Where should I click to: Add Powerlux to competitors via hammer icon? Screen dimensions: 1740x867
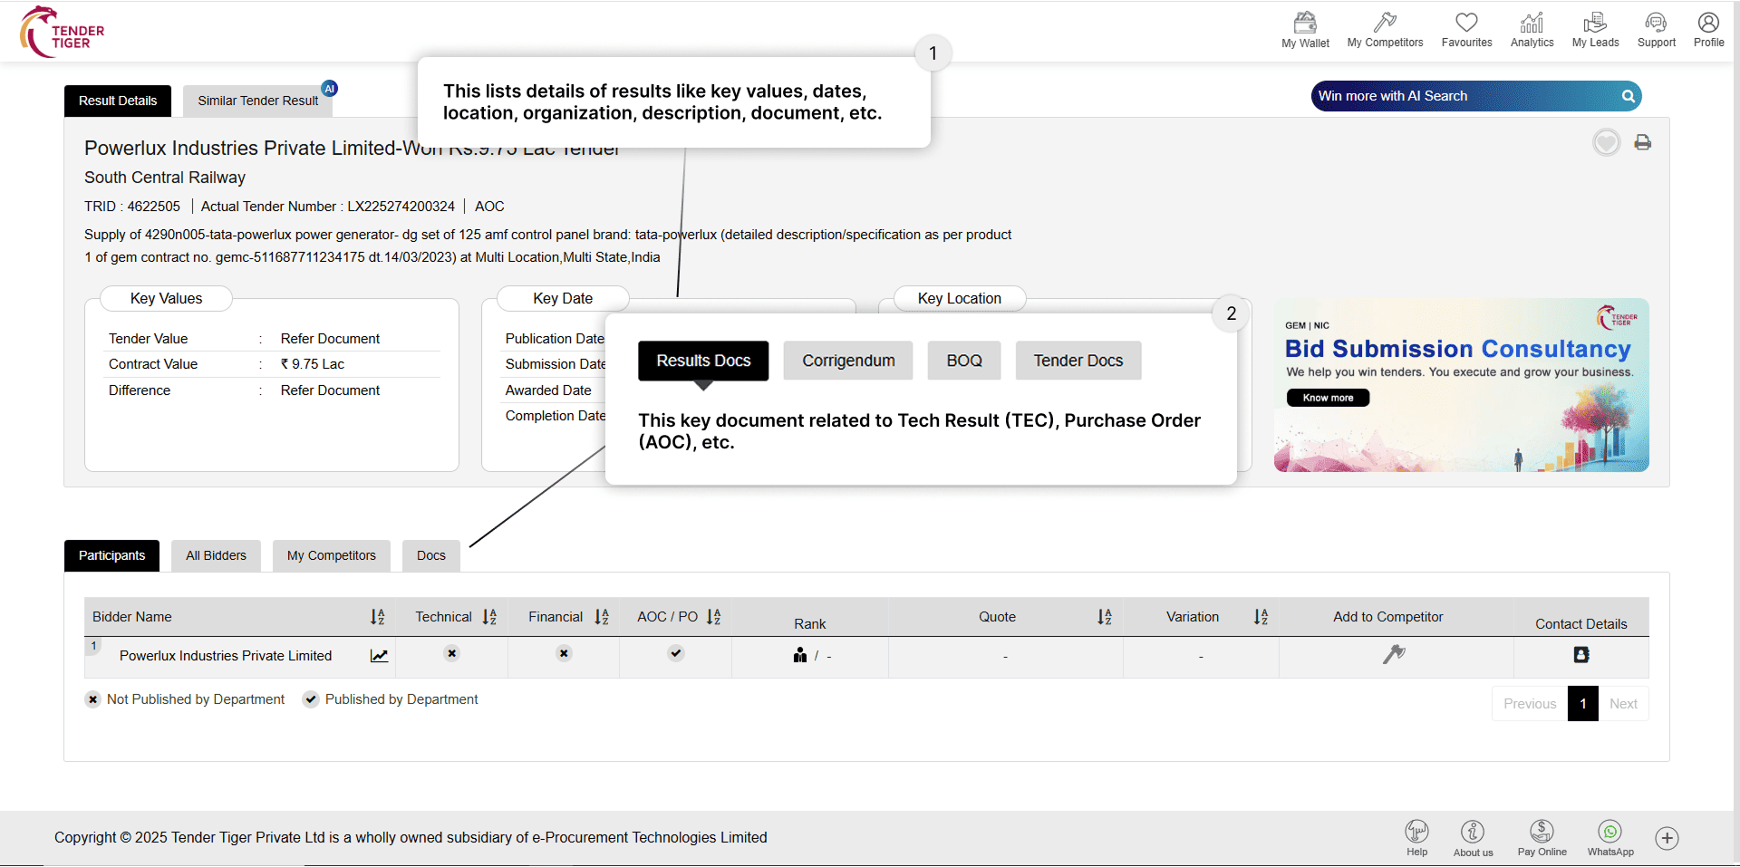tap(1394, 654)
